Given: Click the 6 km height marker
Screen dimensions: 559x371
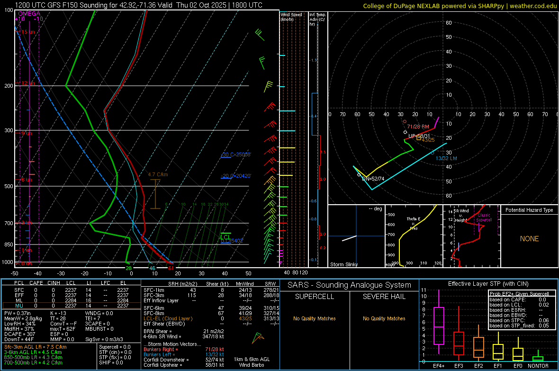Looking at the screenshot, I should [27, 180].
